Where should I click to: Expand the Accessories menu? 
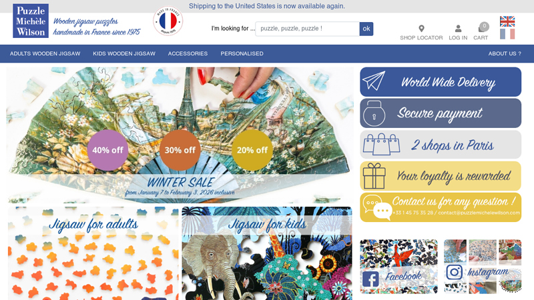click(x=188, y=54)
